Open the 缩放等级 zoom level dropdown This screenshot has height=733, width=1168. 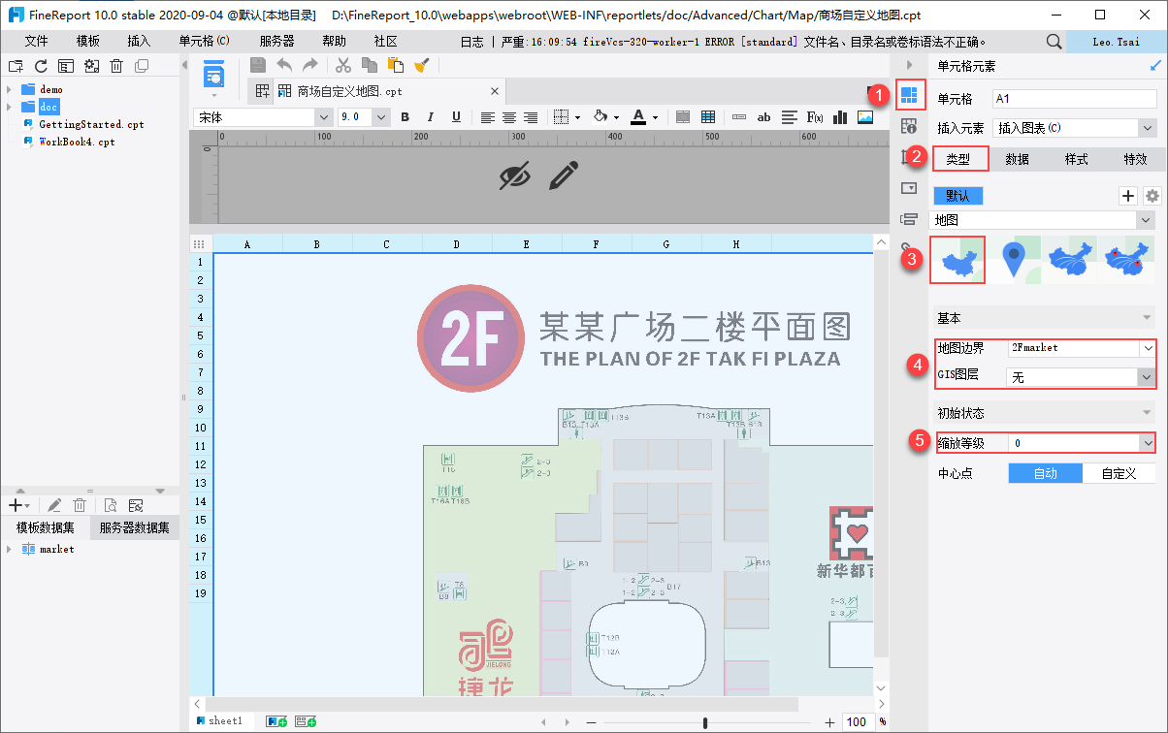point(1081,443)
